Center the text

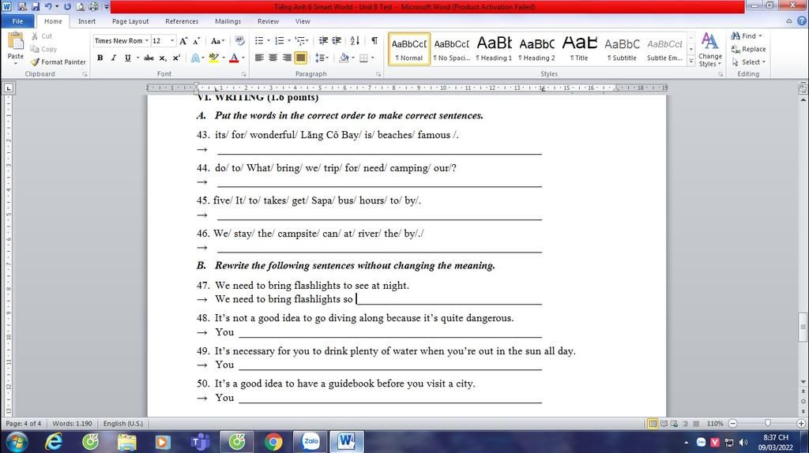pos(273,58)
